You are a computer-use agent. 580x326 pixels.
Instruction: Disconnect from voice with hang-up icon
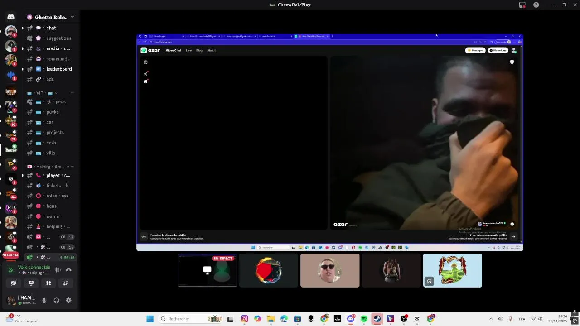click(68, 270)
